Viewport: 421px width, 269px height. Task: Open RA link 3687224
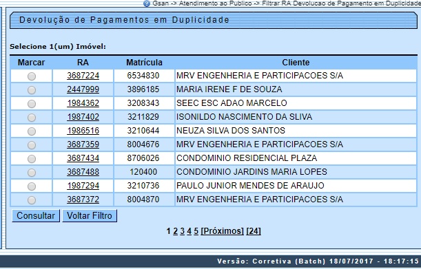83,76
